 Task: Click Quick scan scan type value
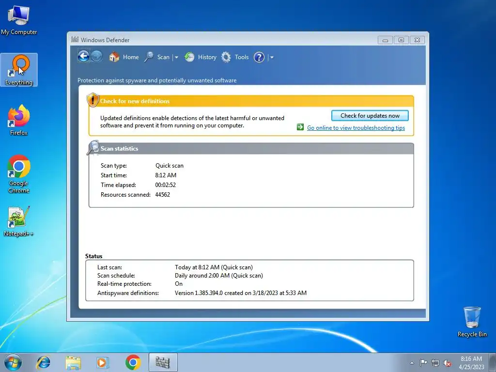[169, 166]
